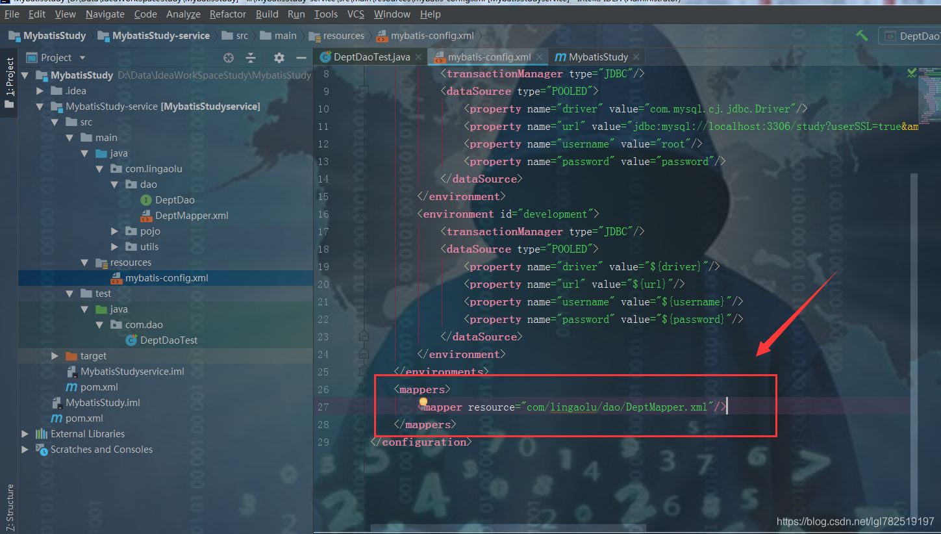Click the green Build Project hammer icon

pyautogui.click(x=862, y=36)
